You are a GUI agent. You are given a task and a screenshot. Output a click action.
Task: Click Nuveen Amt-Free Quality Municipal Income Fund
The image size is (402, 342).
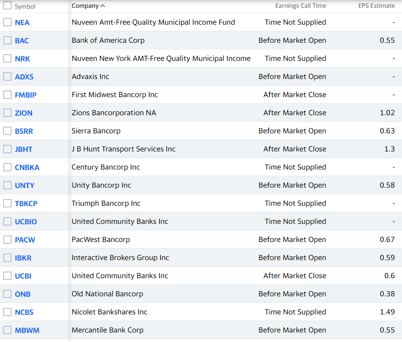[x=153, y=22]
